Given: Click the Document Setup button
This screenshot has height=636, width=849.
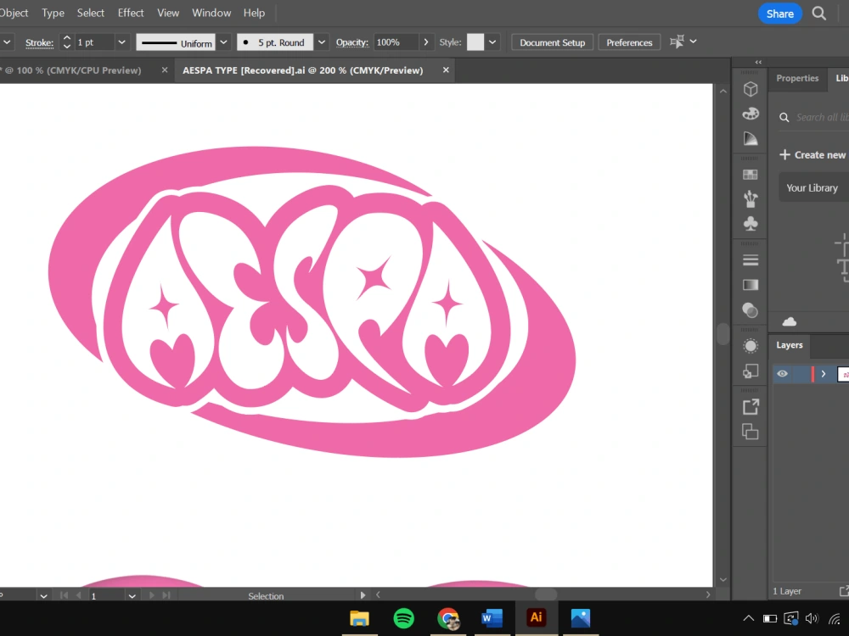Looking at the screenshot, I should click(552, 42).
